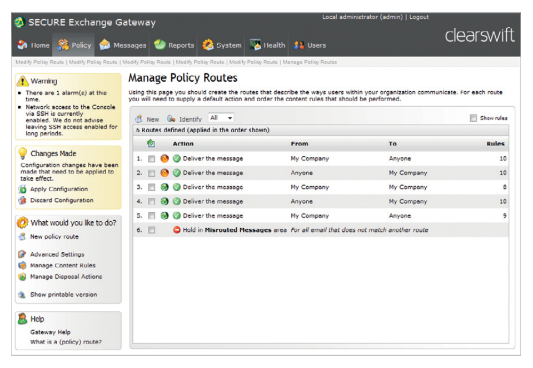The image size is (533, 368).
Task: Click the Warning alert icon
Action: point(22,81)
